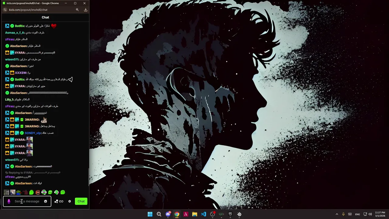Open the clock showing 11:27 PM

tap(380, 214)
